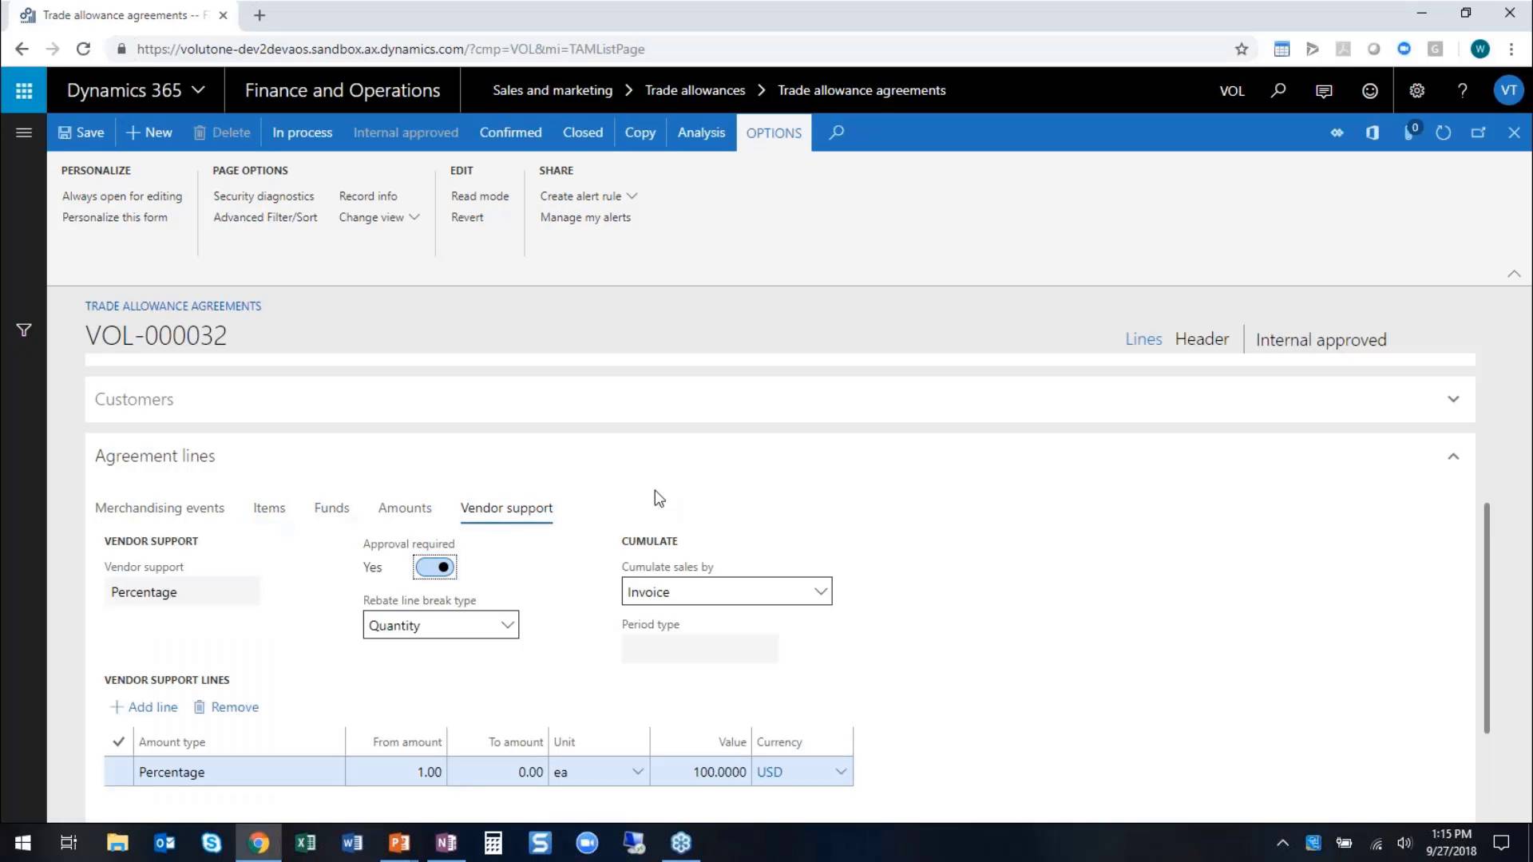Toggle the Approval required switch
Image resolution: width=1533 pixels, height=862 pixels.
pos(435,567)
